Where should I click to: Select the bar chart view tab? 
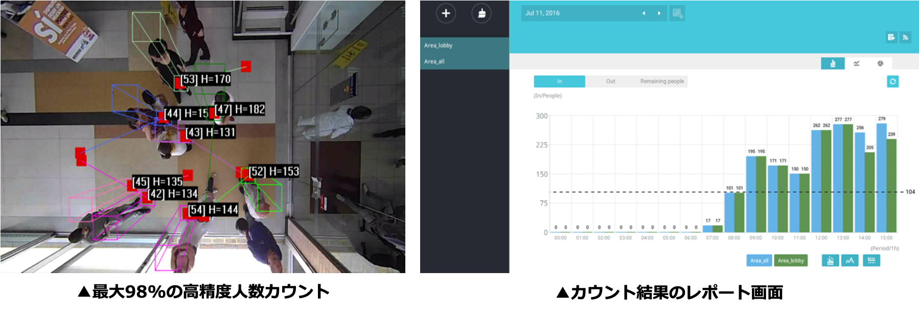click(x=833, y=63)
